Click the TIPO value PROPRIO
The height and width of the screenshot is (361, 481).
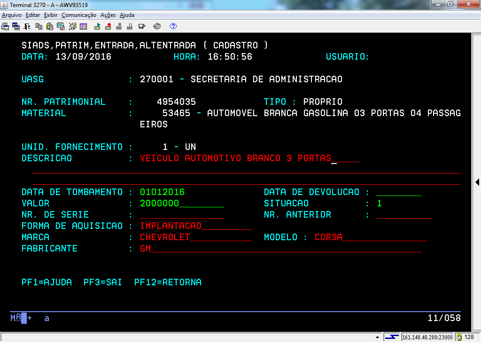click(323, 102)
